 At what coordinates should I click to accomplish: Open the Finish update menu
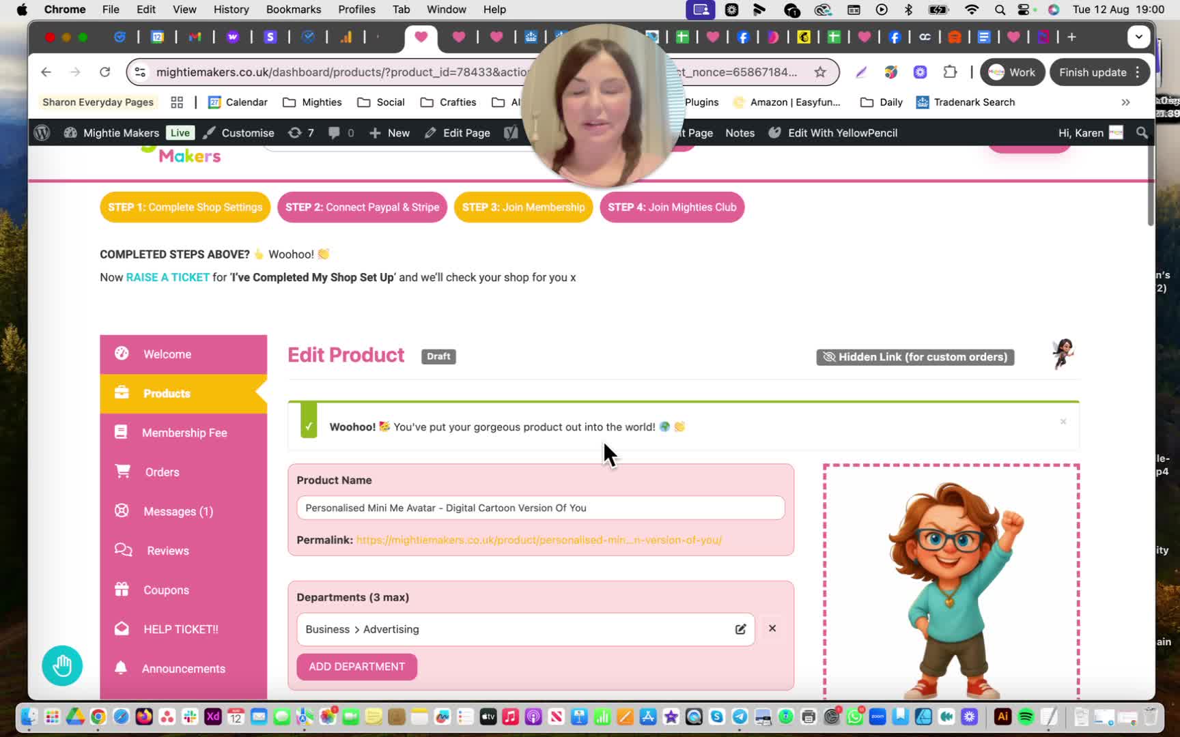(1099, 72)
